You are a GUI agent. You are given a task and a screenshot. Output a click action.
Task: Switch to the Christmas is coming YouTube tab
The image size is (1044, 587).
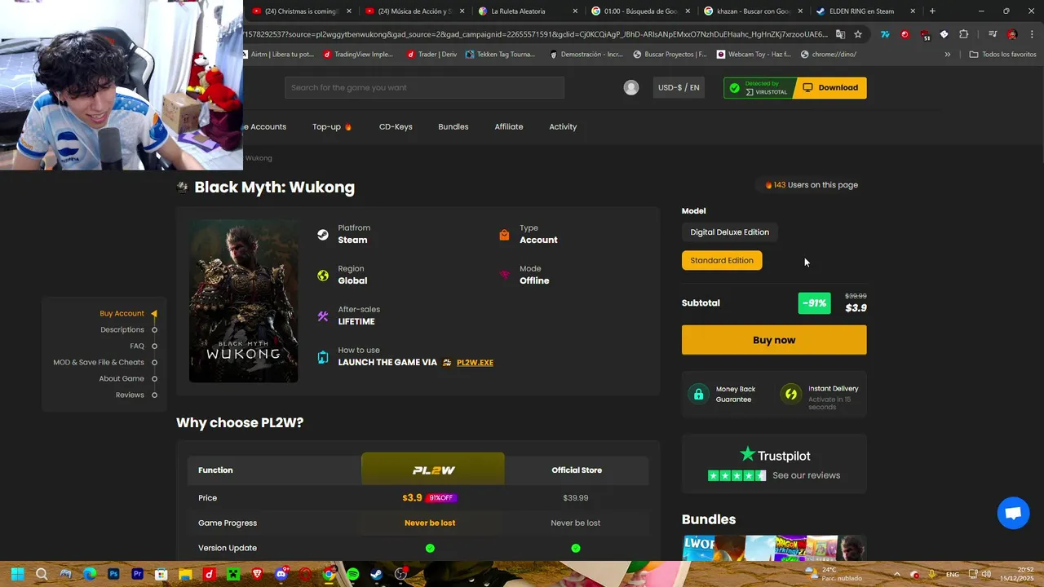(301, 11)
